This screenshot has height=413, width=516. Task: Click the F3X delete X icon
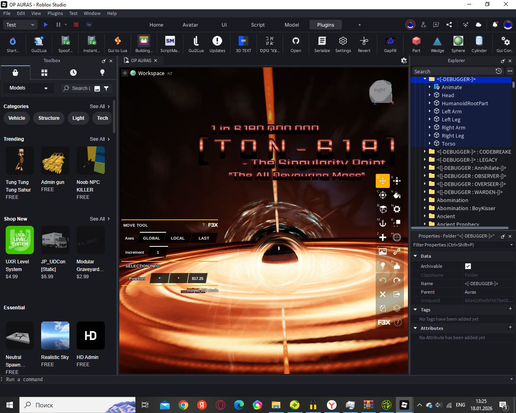(x=383, y=294)
